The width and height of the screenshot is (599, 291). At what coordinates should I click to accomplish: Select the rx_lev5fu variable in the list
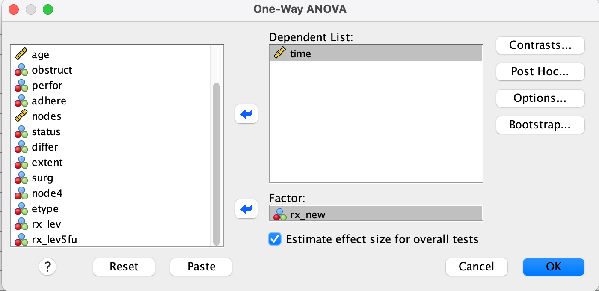coord(54,240)
